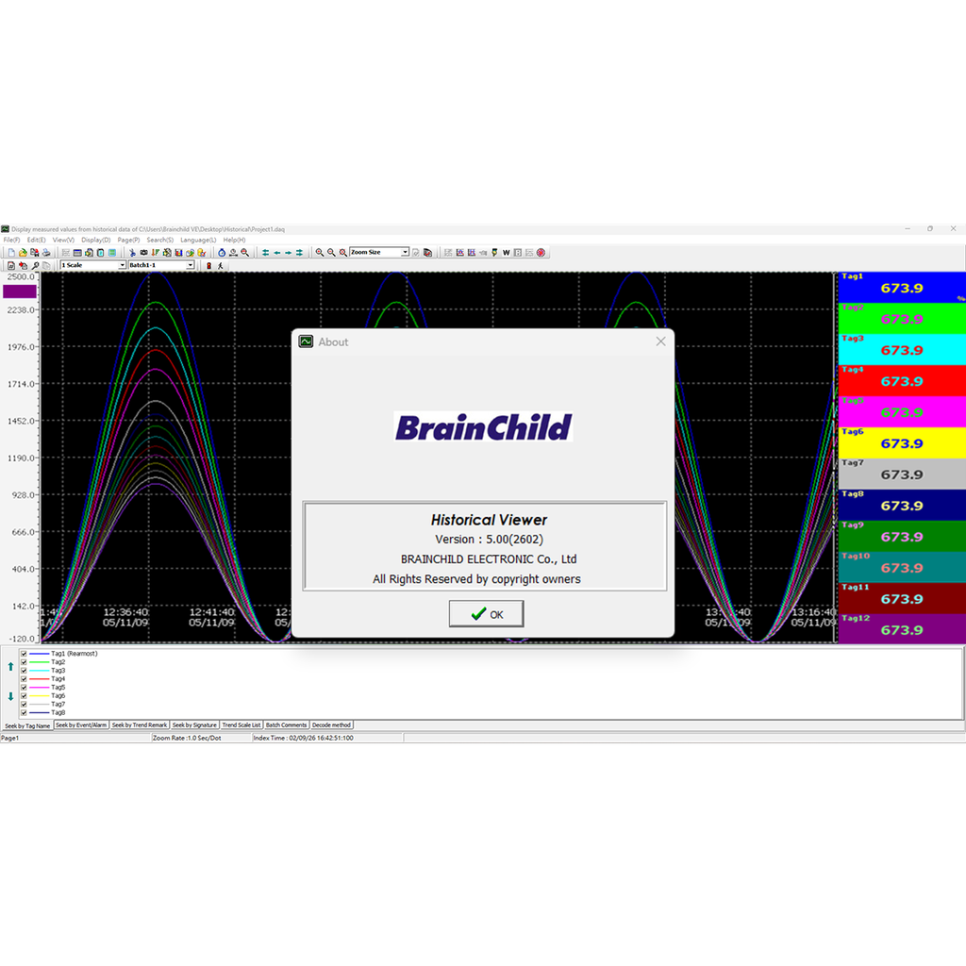The image size is (966, 966).
Task: Open the 1 Scale dropdown
Action: pyautogui.click(x=122, y=265)
